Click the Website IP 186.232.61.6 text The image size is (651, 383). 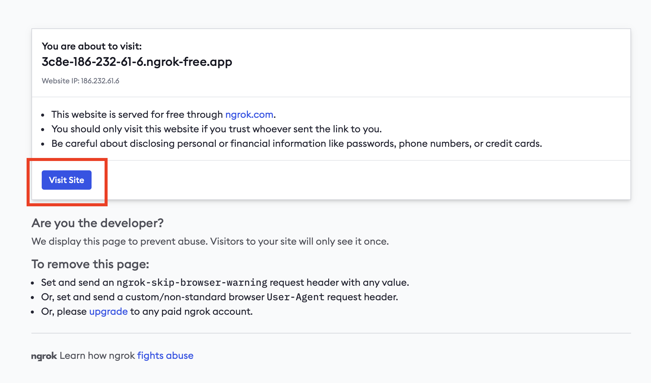pyautogui.click(x=80, y=81)
